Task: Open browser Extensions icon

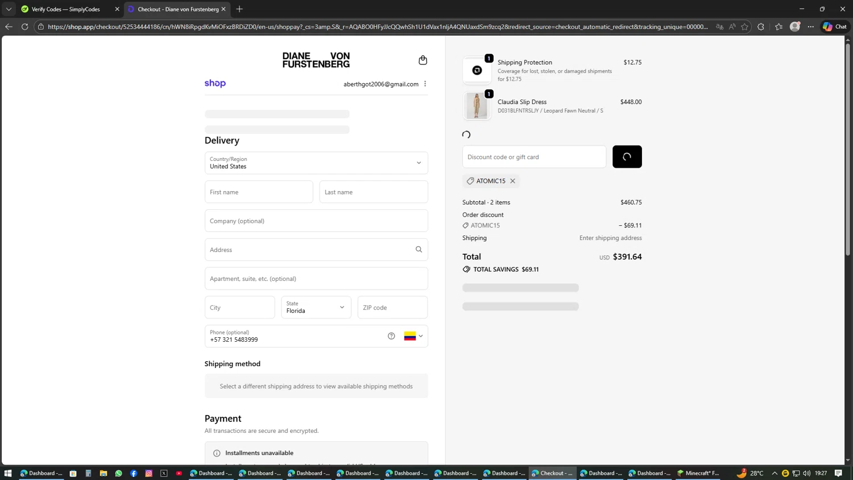Action: click(761, 27)
